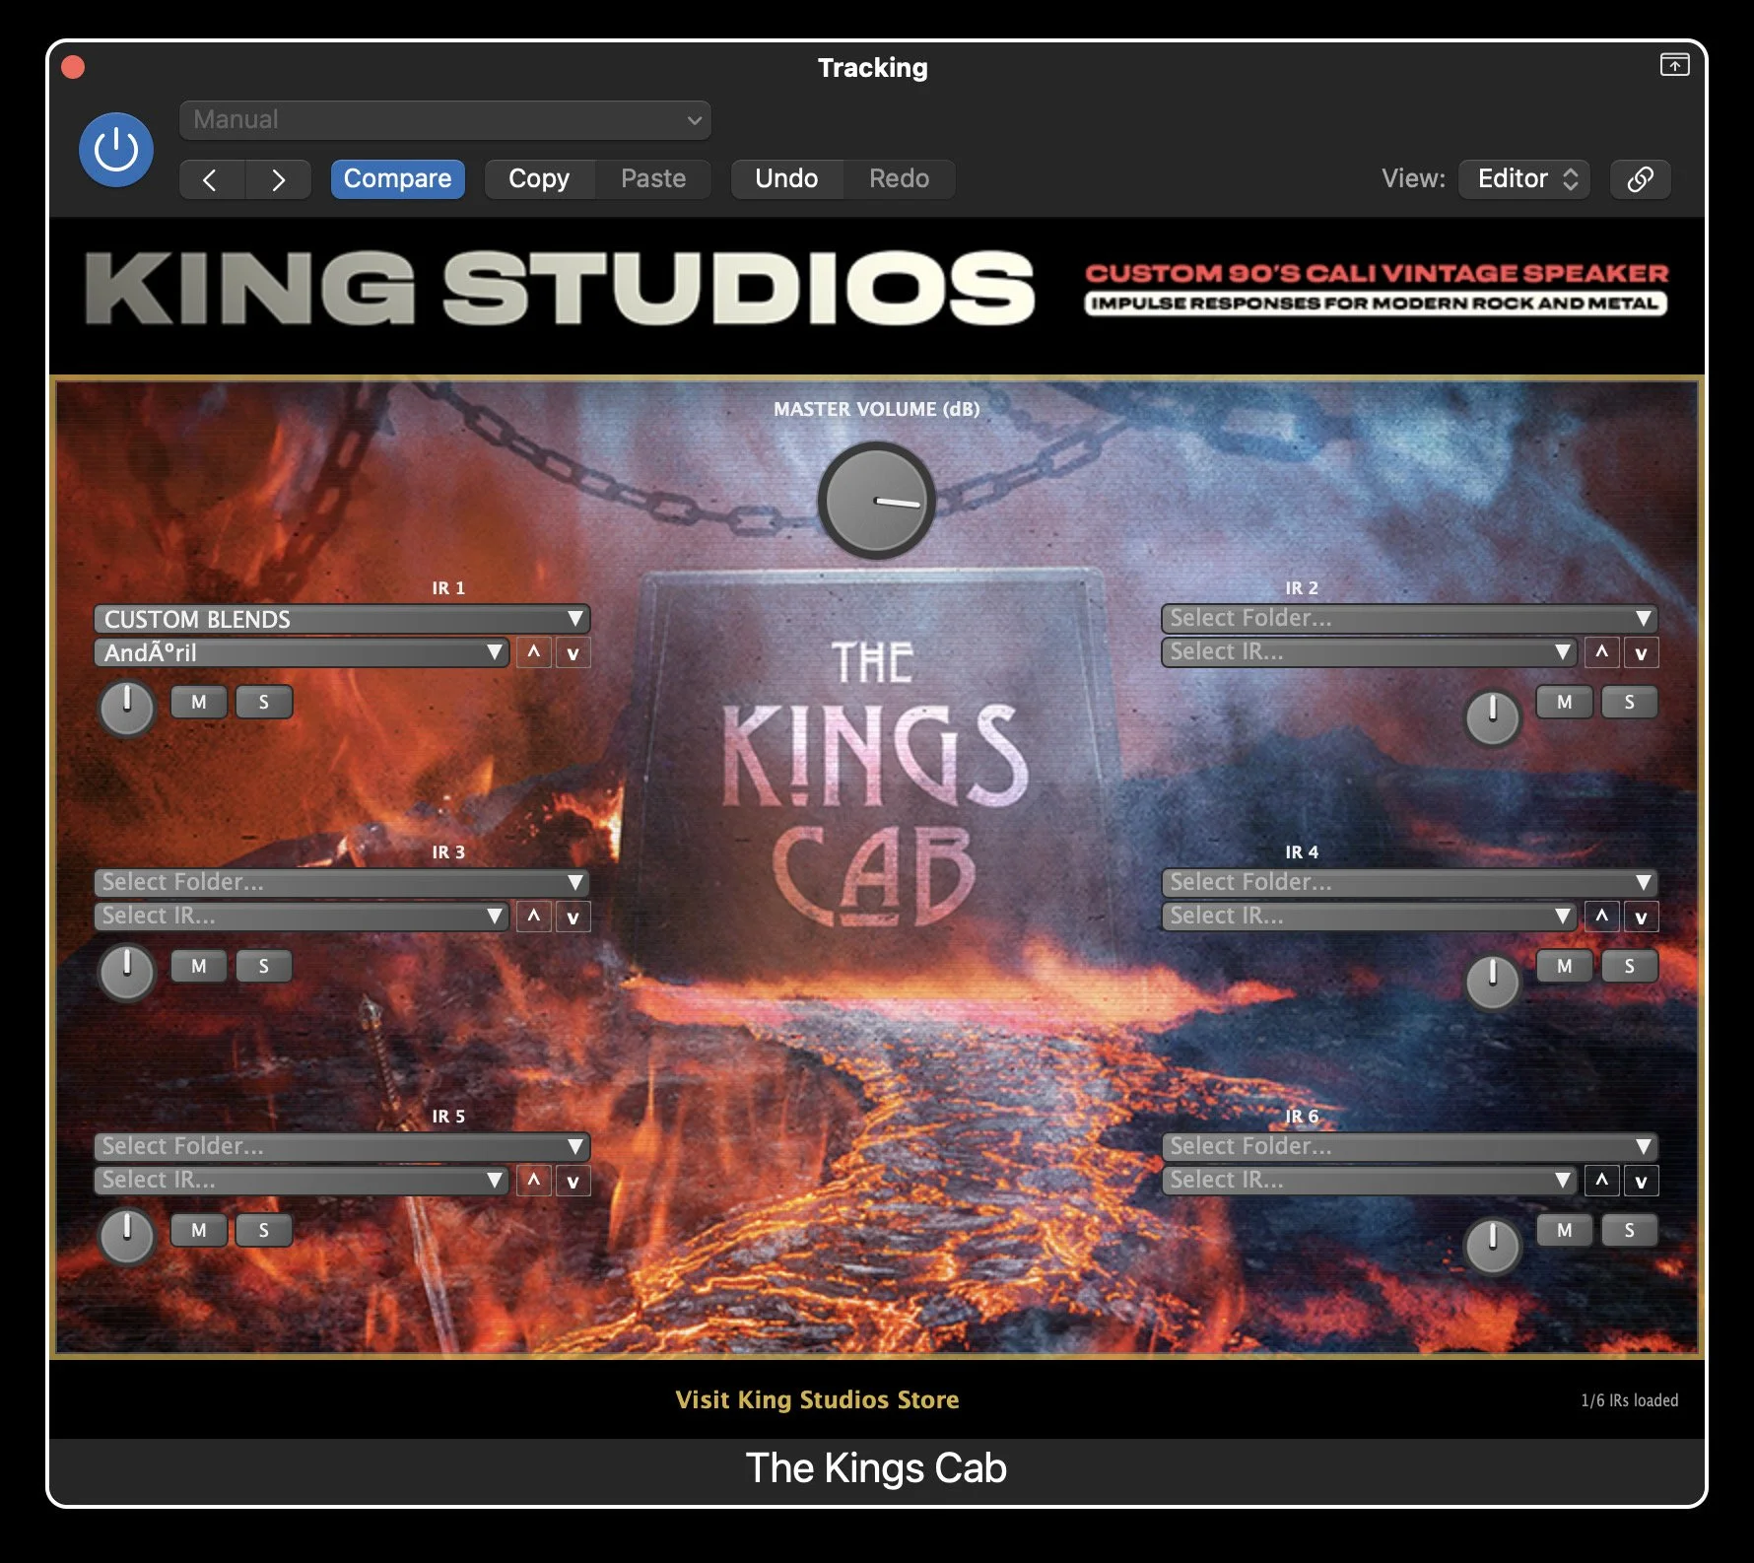
Task: Step to next IR in IR 2
Action: (x=1641, y=652)
